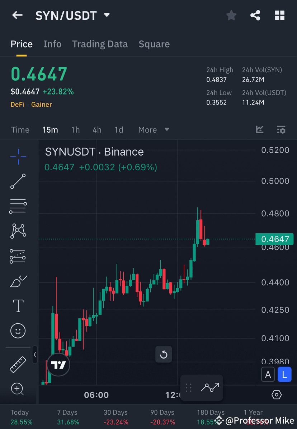Select the 1h timeframe

[75, 130]
